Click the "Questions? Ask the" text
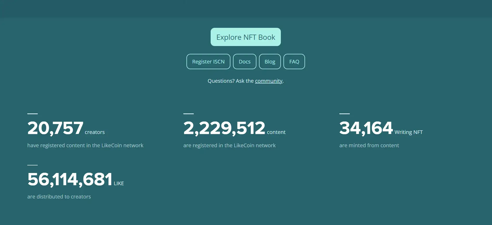Viewport: 492px width, 225px height. click(x=230, y=81)
